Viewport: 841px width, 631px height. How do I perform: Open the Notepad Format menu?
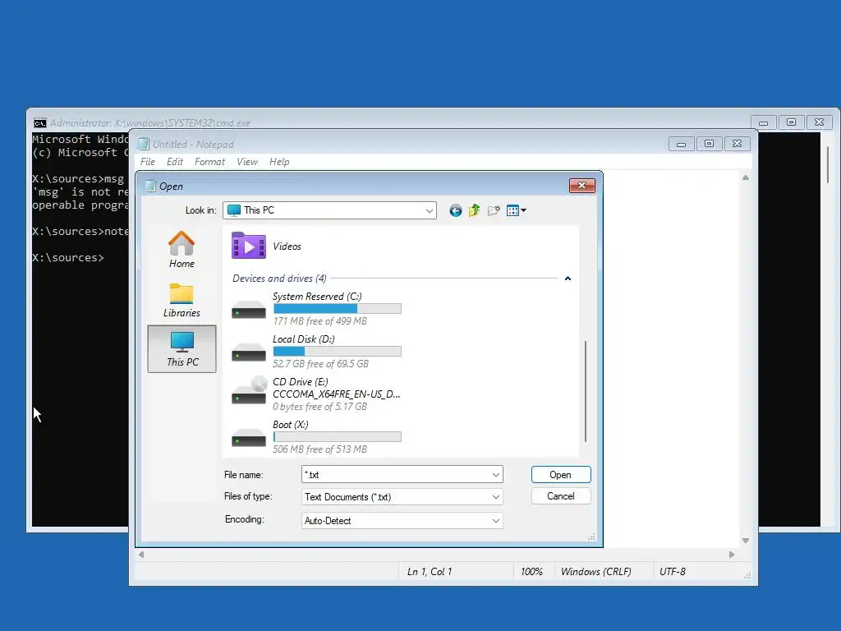click(x=209, y=162)
